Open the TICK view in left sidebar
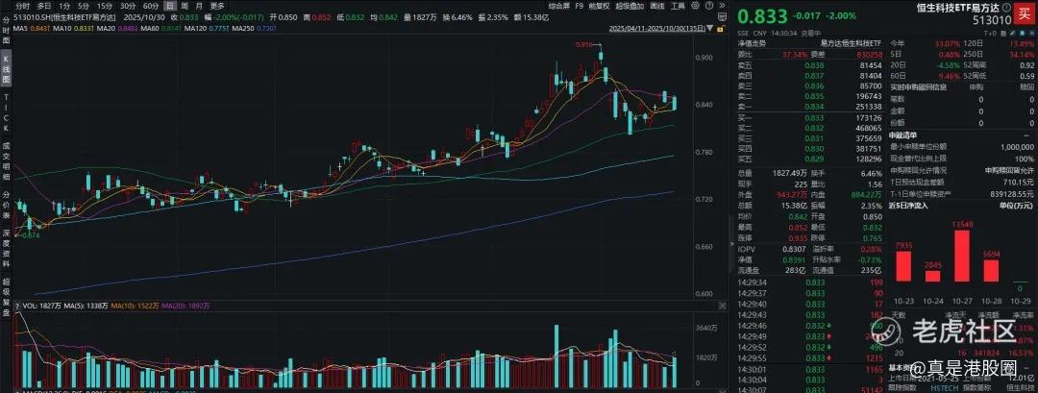Image resolution: width=1038 pixels, height=393 pixels. [x=6, y=111]
